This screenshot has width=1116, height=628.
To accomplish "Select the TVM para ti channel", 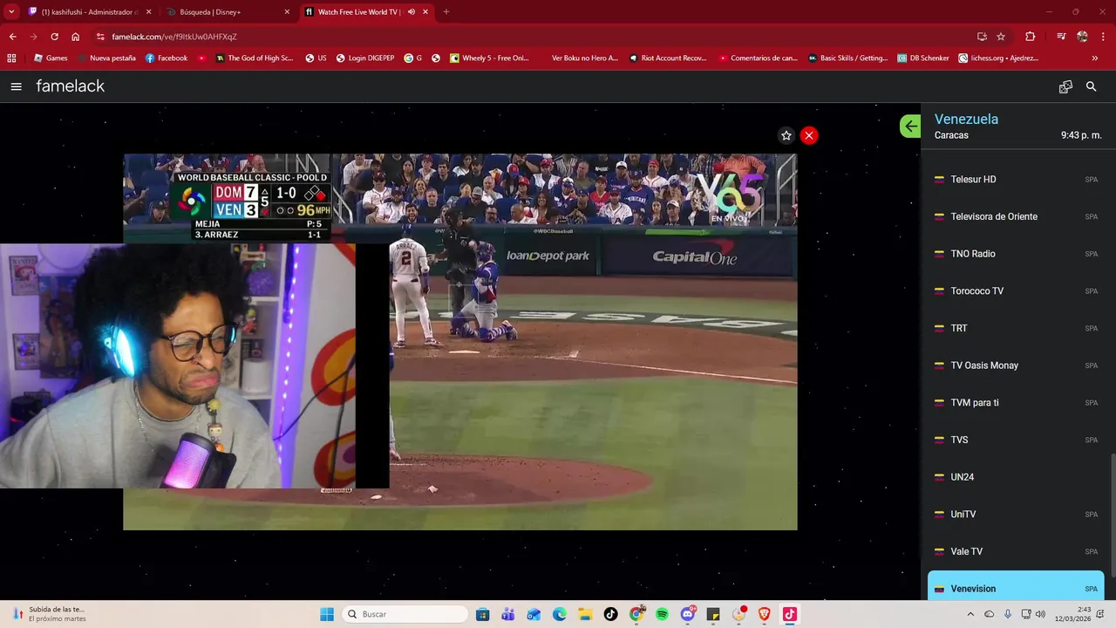I will pos(1016,402).
